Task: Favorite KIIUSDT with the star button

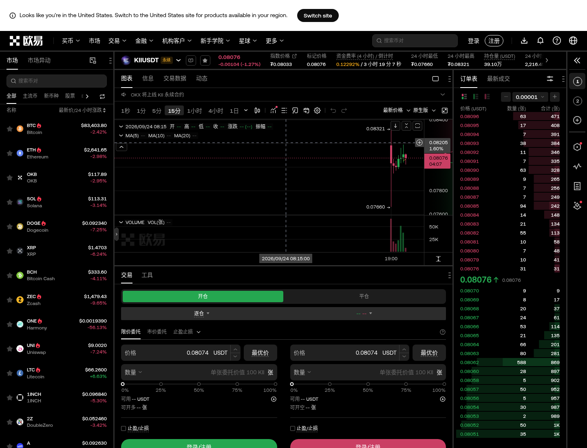Action: coord(205,60)
